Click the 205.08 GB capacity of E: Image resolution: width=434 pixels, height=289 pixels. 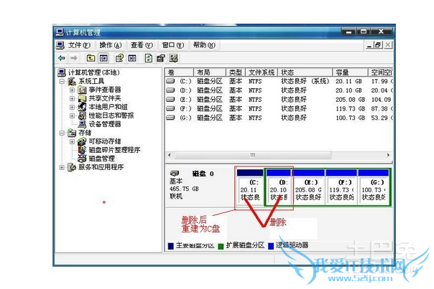click(350, 100)
